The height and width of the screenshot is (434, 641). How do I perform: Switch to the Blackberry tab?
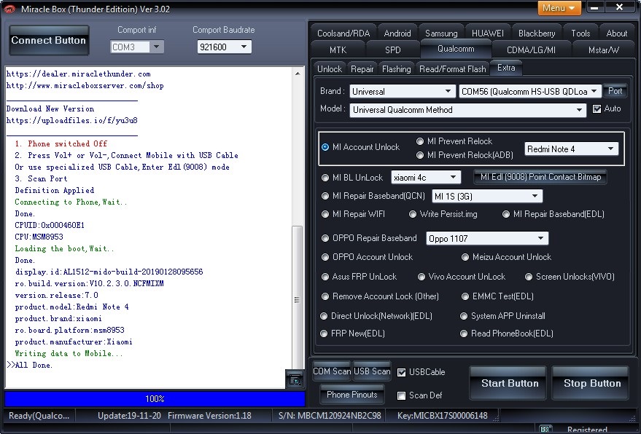[x=537, y=33]
